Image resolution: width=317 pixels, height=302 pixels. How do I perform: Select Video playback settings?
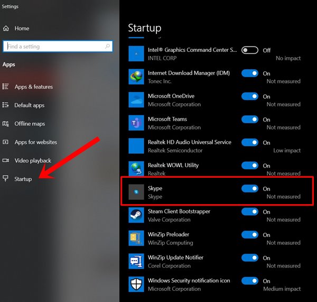click(x=33, y=161)
